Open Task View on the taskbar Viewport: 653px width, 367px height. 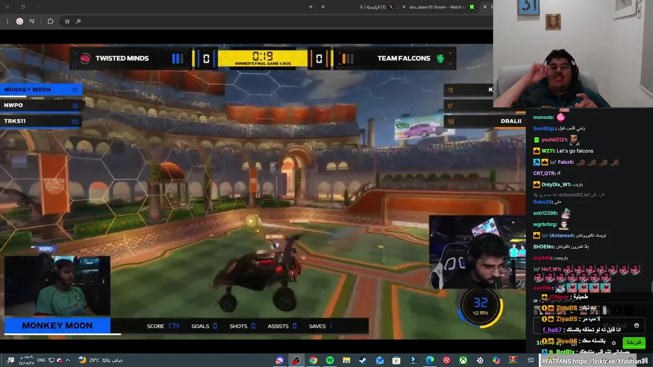tap(530, 360)
